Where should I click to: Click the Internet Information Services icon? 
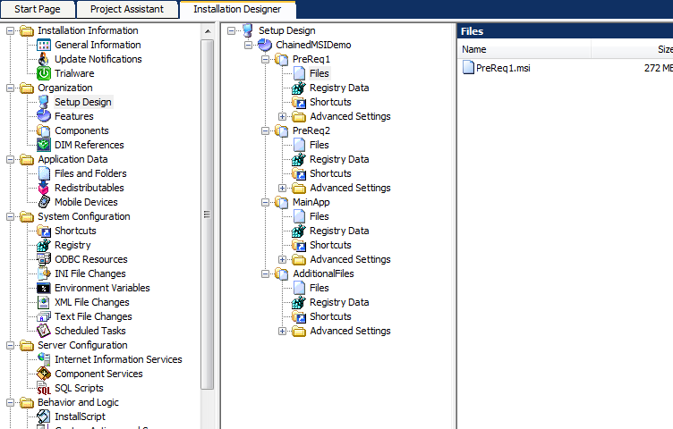[x=44, y=359]
